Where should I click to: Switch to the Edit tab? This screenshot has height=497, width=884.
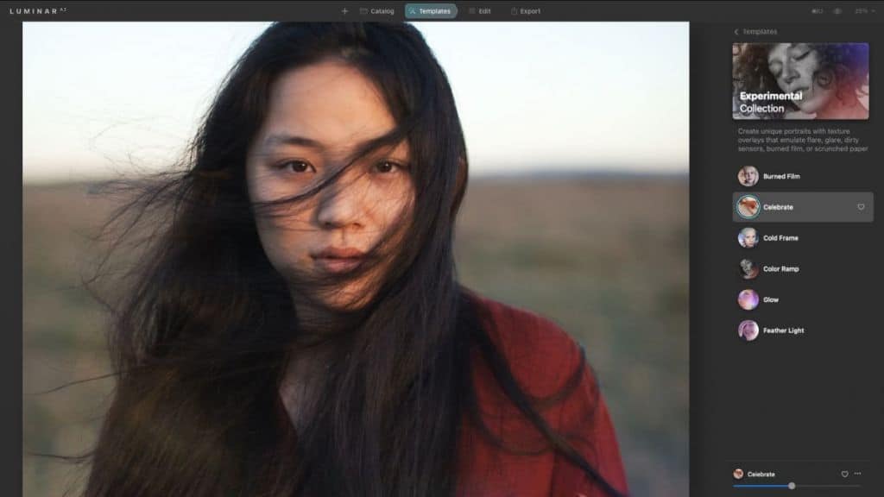(479, 11)
